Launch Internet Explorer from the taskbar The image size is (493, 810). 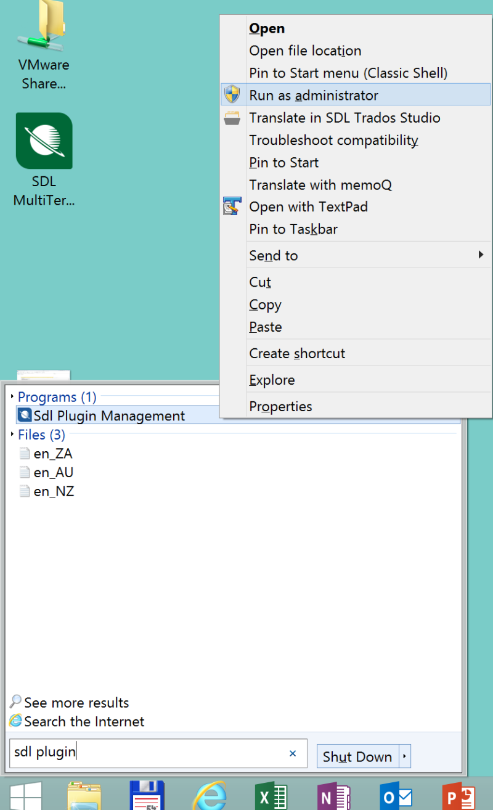(210, 796)
